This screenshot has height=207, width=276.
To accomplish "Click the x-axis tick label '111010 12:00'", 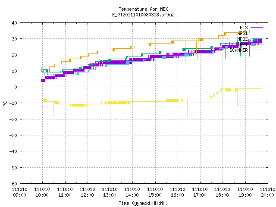I will pyautogui.click(x=87, y=192).
